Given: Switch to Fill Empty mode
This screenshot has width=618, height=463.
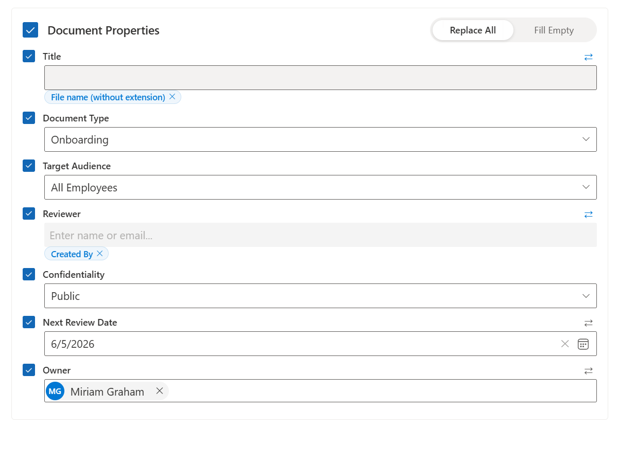Looking at the screenshot, I should (x=554, y=30).
